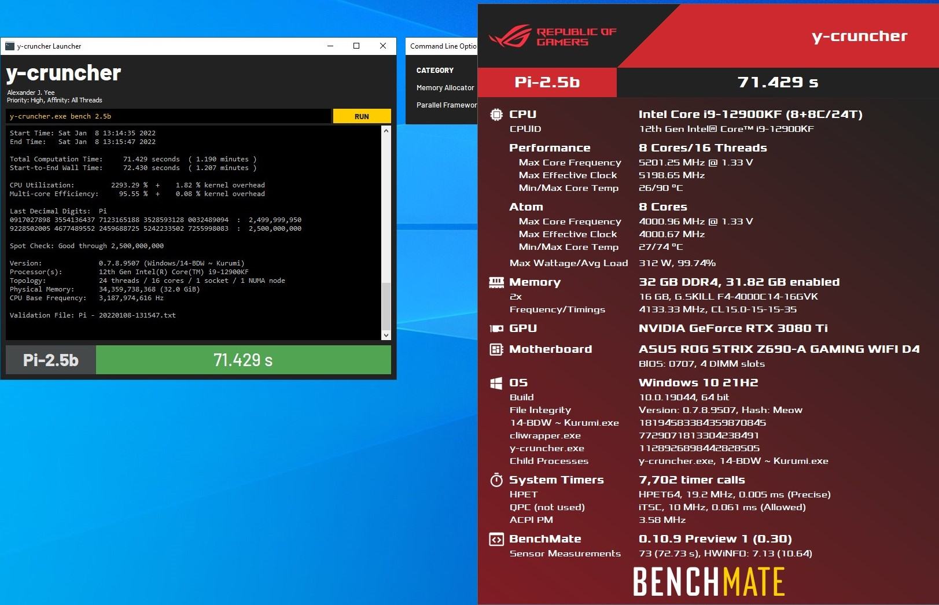Click the large y-cruncher heading in the Launcher
The height and width of the screenshot is (605, 939).
64,73
